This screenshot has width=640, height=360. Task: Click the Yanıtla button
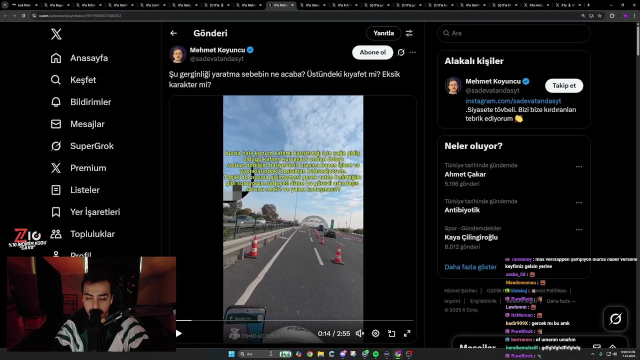tap(383, 33)
